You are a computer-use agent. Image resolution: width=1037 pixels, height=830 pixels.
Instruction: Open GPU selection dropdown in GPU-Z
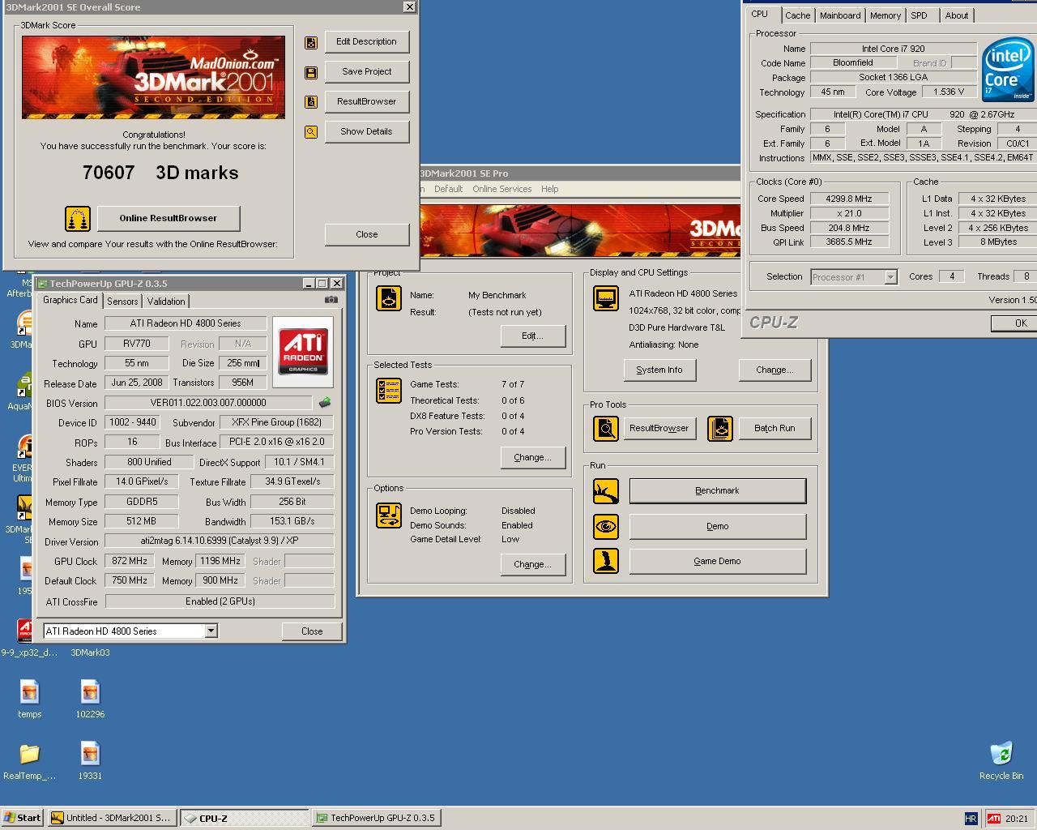211,631
